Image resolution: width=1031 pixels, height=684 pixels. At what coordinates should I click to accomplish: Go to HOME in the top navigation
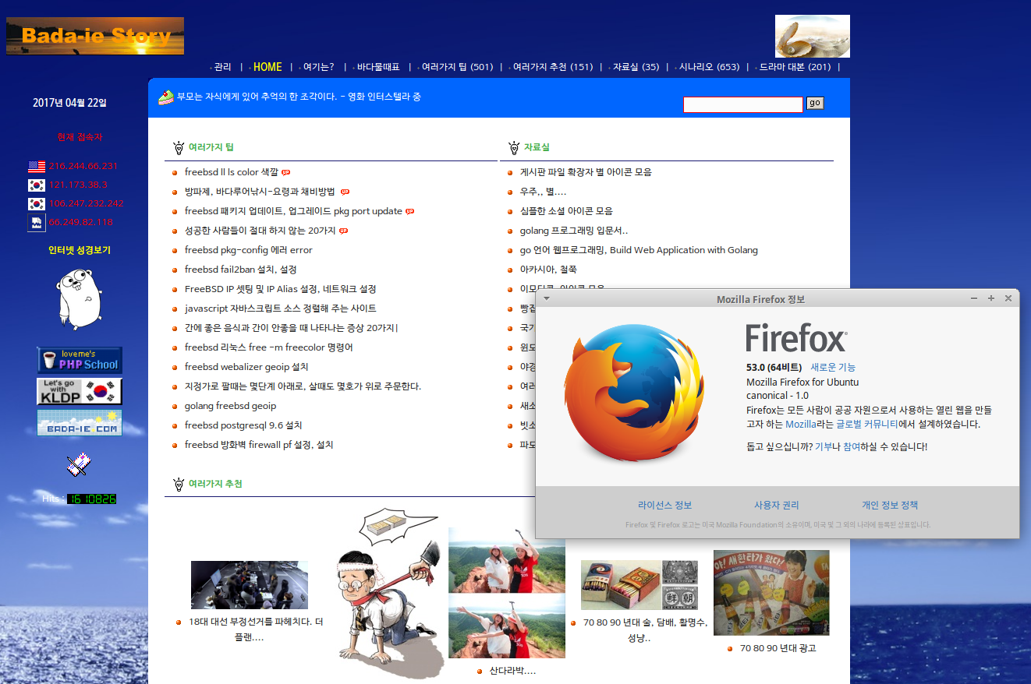267,67
